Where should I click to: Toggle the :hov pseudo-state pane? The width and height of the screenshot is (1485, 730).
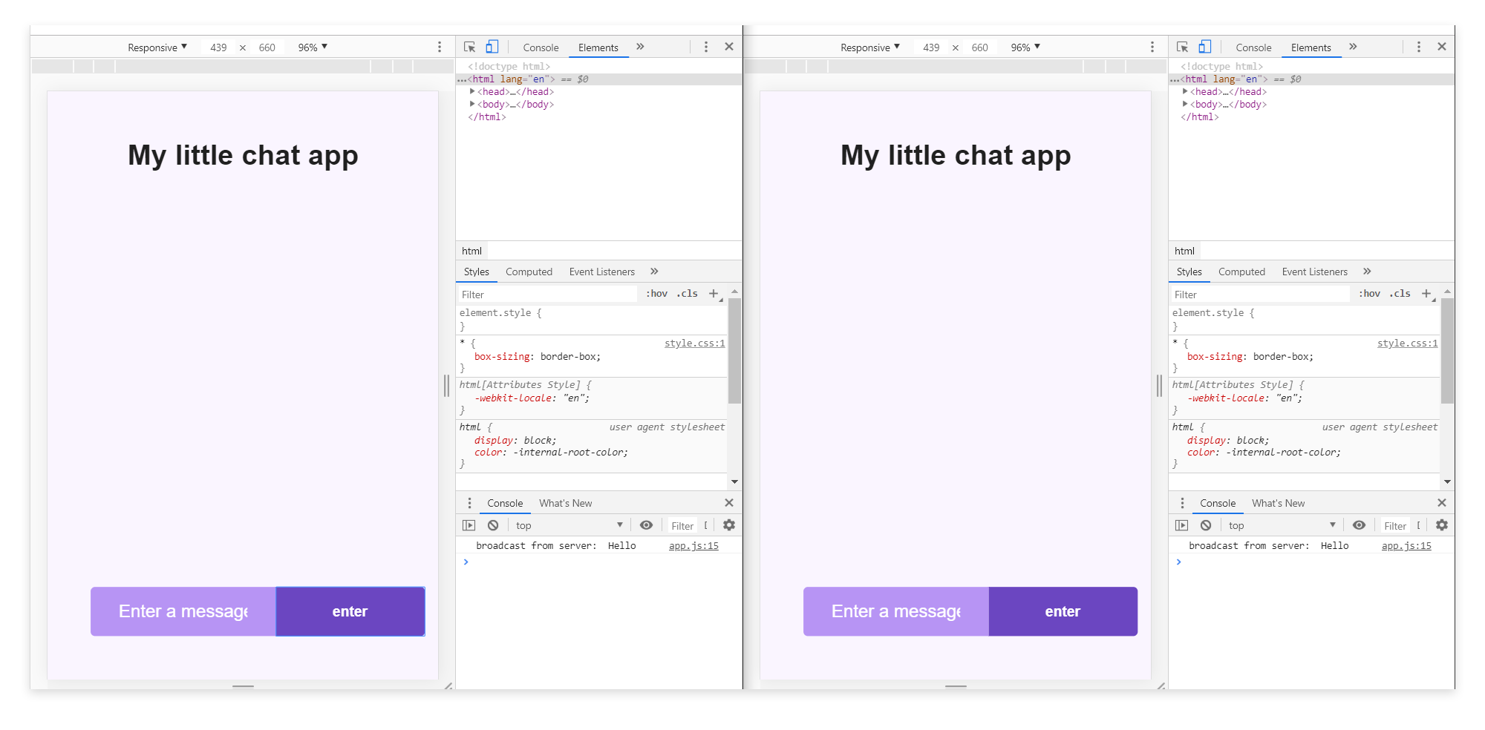[656, 294]
